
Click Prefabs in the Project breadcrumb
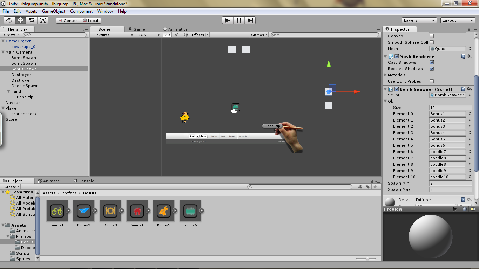point(69,193)
